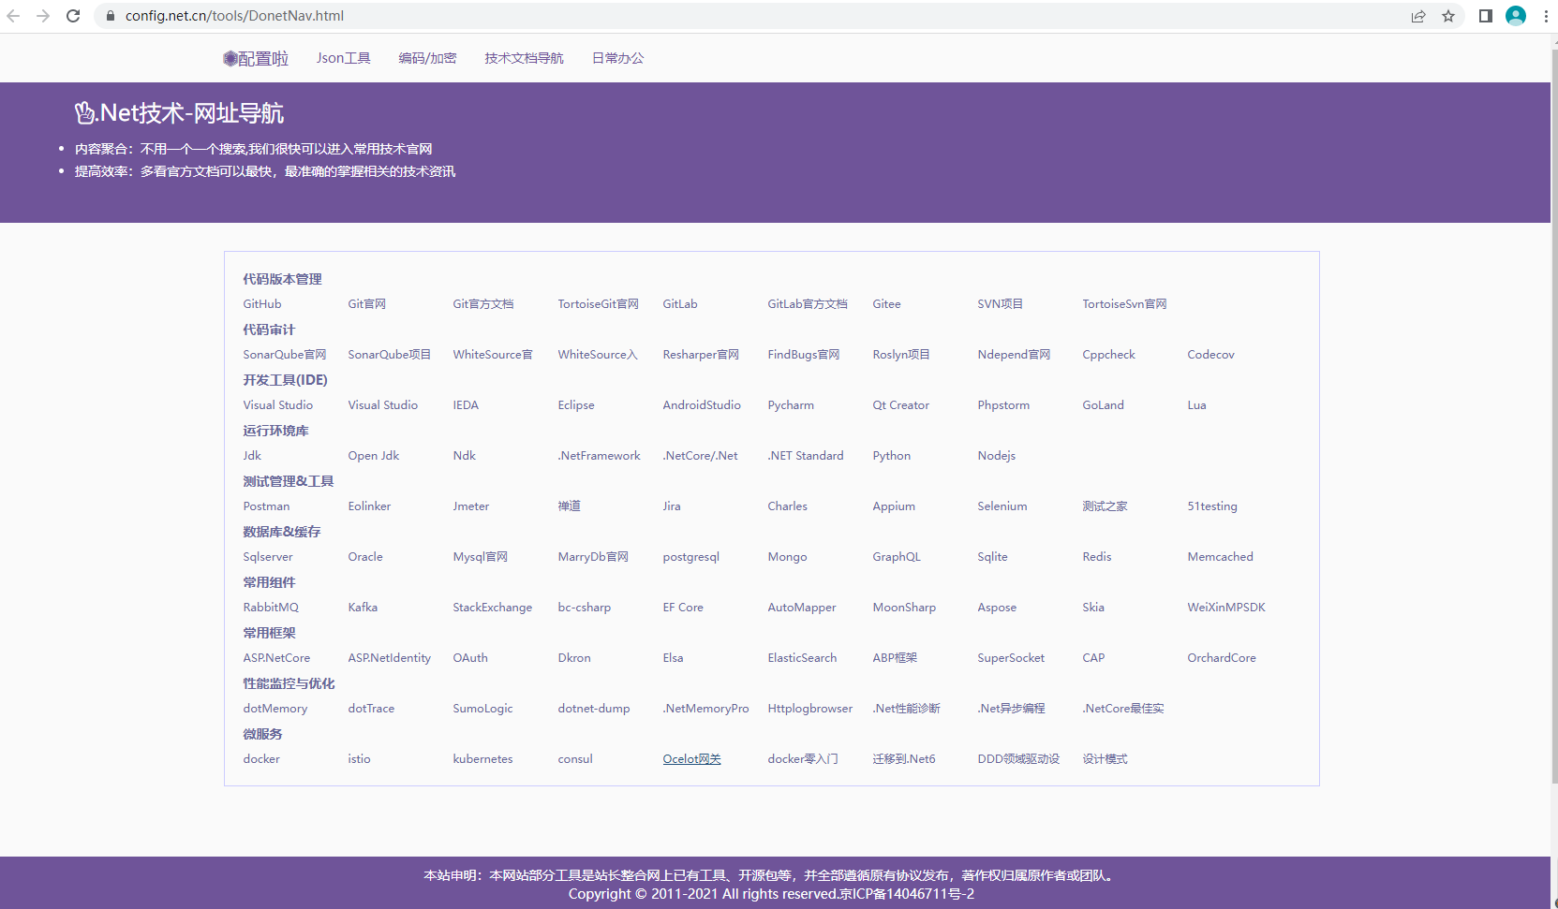
Task: Open the user profile avatar
Action: [x=1516, y=16]
